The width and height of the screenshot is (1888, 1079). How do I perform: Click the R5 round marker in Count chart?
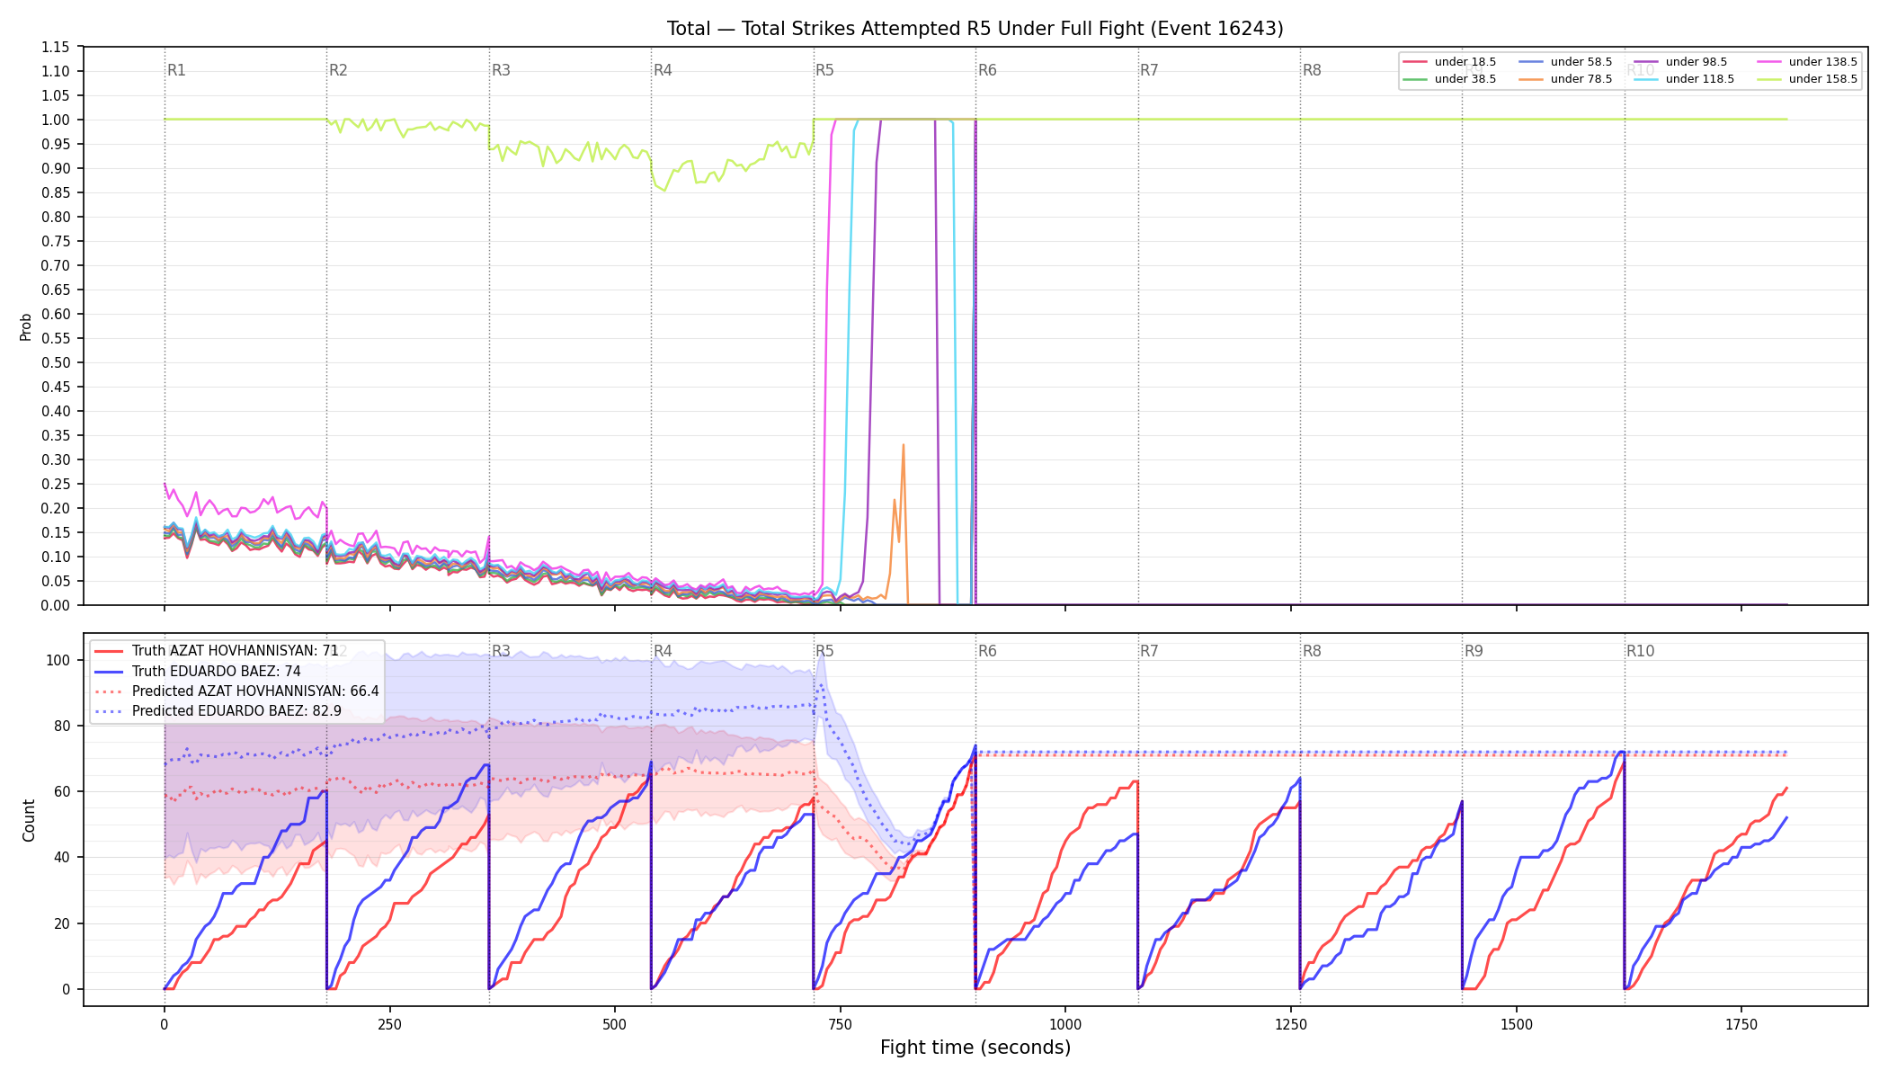tap(824, 651)
